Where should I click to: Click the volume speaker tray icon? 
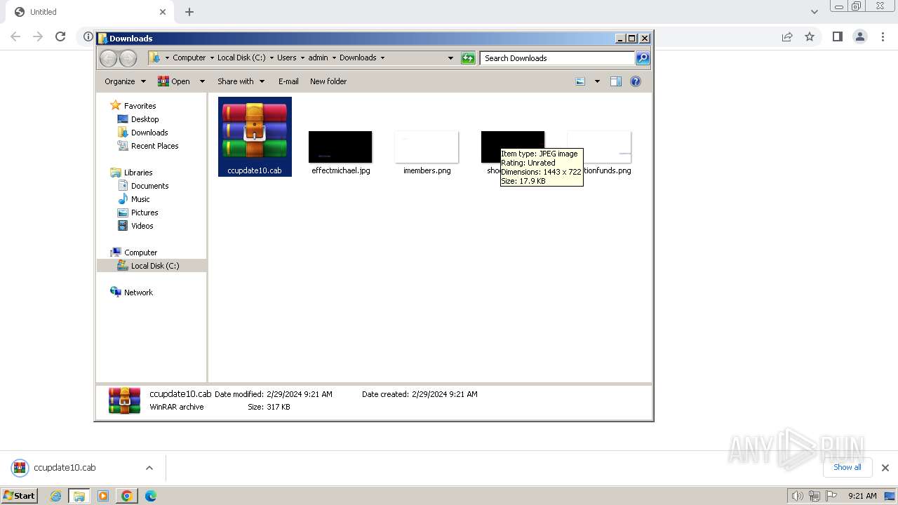click(797, 496)
